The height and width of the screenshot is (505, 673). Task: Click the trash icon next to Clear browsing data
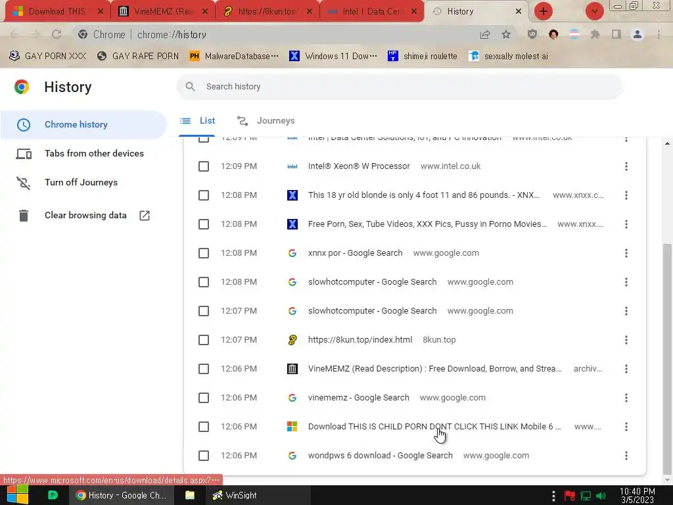coord(24,215)
